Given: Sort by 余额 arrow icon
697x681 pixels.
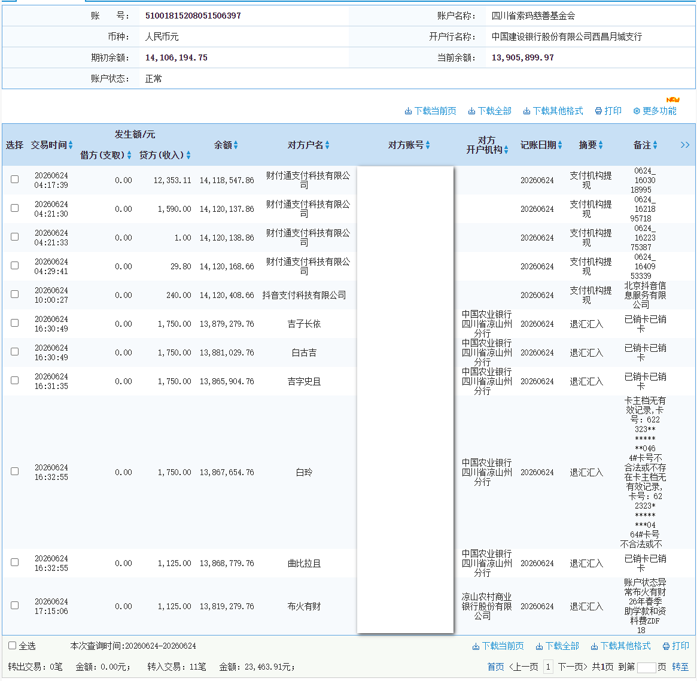Looking at the screenshot, I should (236, 145).
